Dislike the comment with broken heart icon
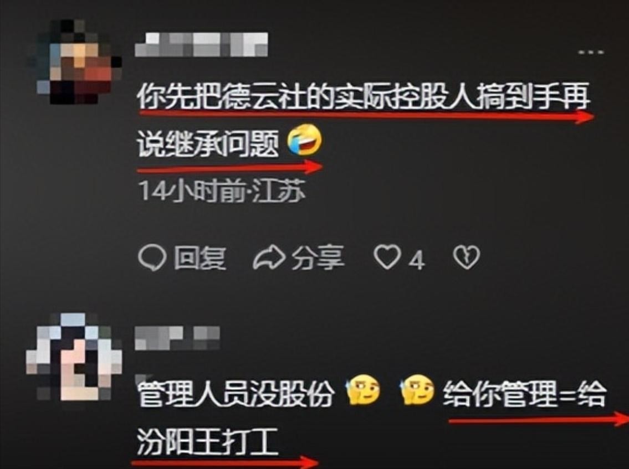The image size is (629, 469). point(467,257)
